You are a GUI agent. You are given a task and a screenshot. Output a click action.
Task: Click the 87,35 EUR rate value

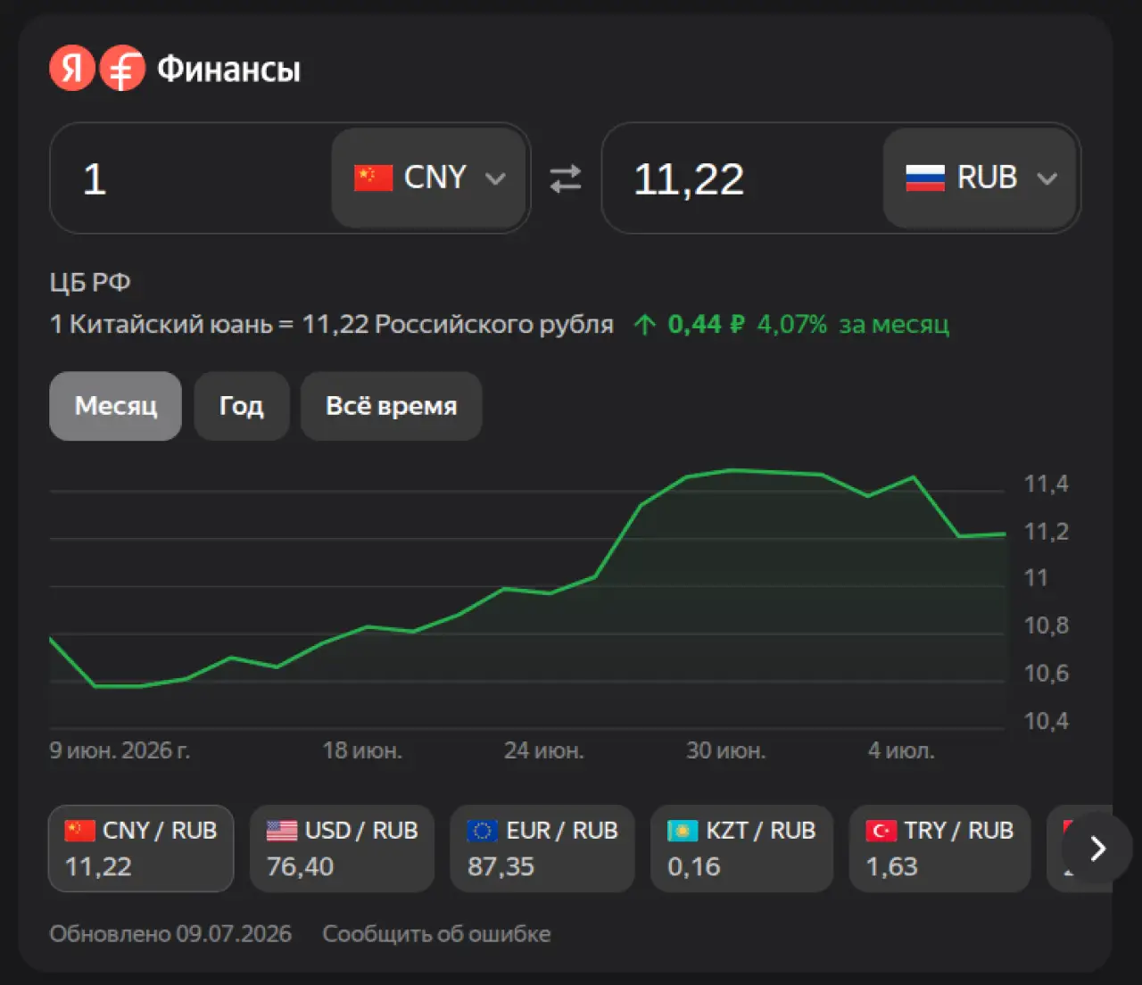pyautogui.click(x=501, y=866)
